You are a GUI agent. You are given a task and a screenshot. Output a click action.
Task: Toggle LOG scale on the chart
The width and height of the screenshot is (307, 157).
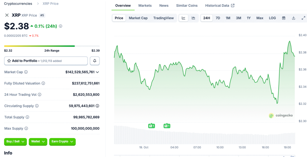point(272,18)
